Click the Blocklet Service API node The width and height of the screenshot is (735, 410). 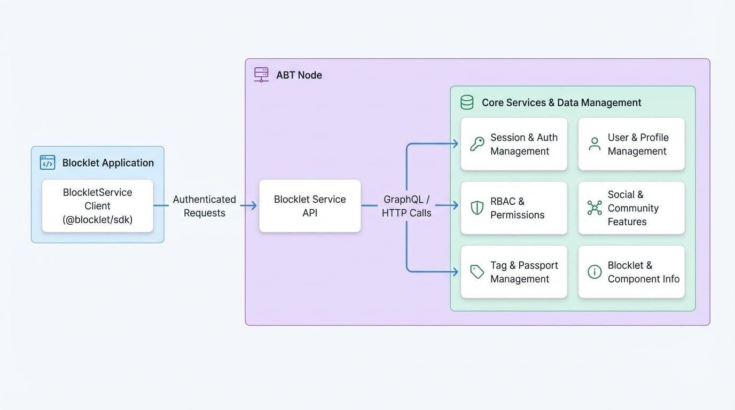click(x=310, y=206)
